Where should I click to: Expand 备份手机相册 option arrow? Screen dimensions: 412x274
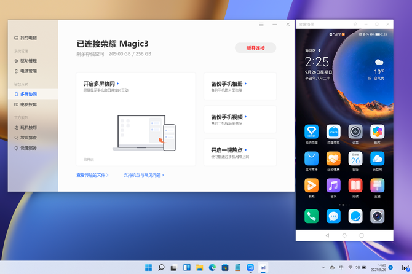(246, 84)
